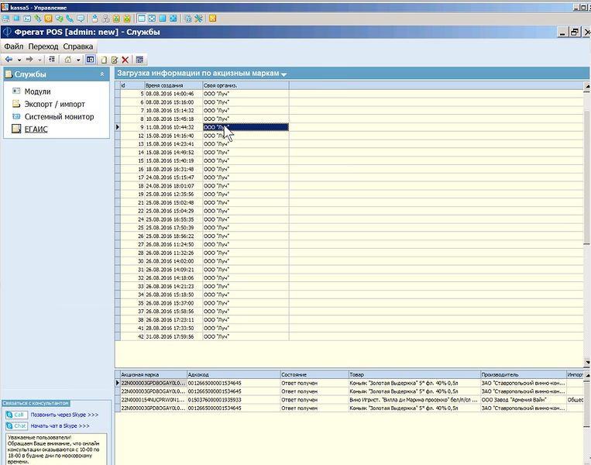This screenshot has height=465, width=591.
Task: Select the row with id 42
Action: coord(205,336)
